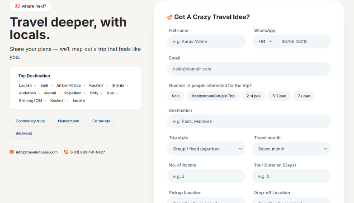Select the 7+ pax option
This screenshot has height=203, width=354.
pos(304,96)
